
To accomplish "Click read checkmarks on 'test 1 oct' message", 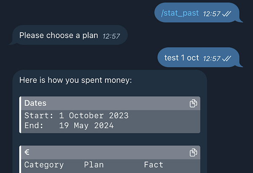I will (227, 59).
